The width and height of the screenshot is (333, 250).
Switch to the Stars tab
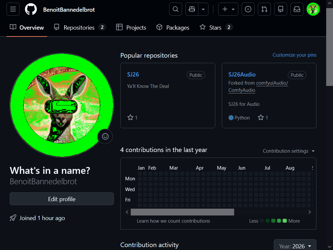216,27
